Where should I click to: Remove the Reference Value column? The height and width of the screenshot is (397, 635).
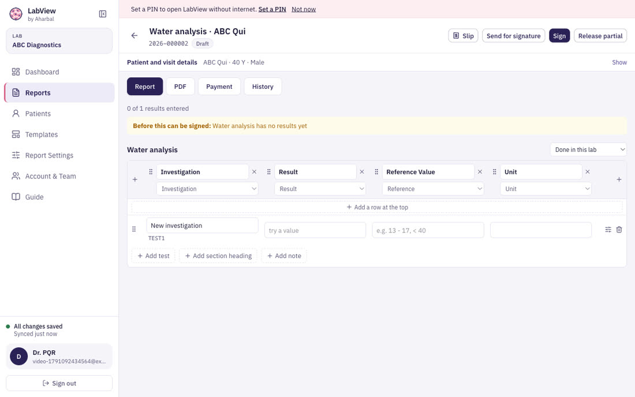480,172
